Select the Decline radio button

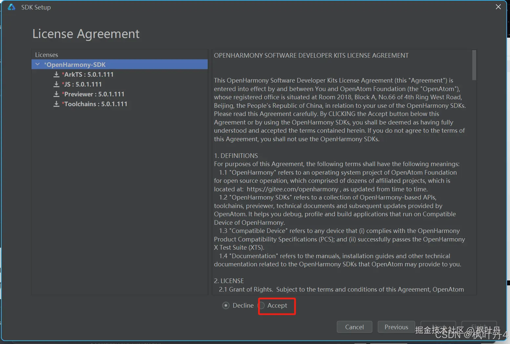click(226, 305)
